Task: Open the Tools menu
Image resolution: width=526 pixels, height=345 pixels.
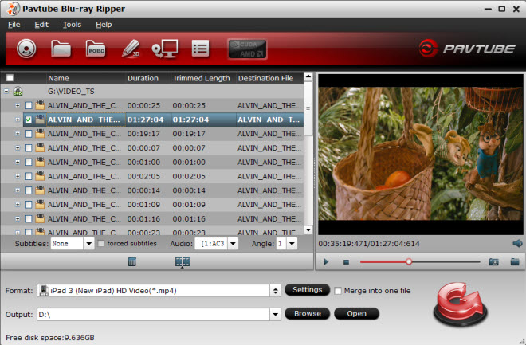Action: click(x=72, y=25)
